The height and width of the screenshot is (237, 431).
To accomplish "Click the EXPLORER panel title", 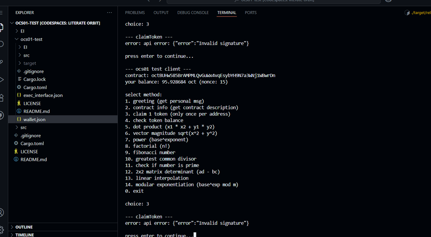I will pos(25,13).
